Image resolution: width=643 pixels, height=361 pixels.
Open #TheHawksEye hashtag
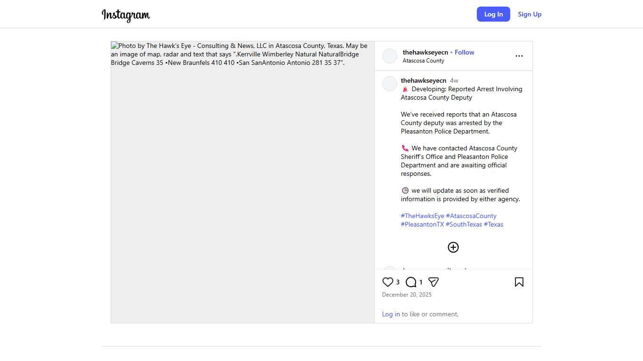click(x=422, y=216)
